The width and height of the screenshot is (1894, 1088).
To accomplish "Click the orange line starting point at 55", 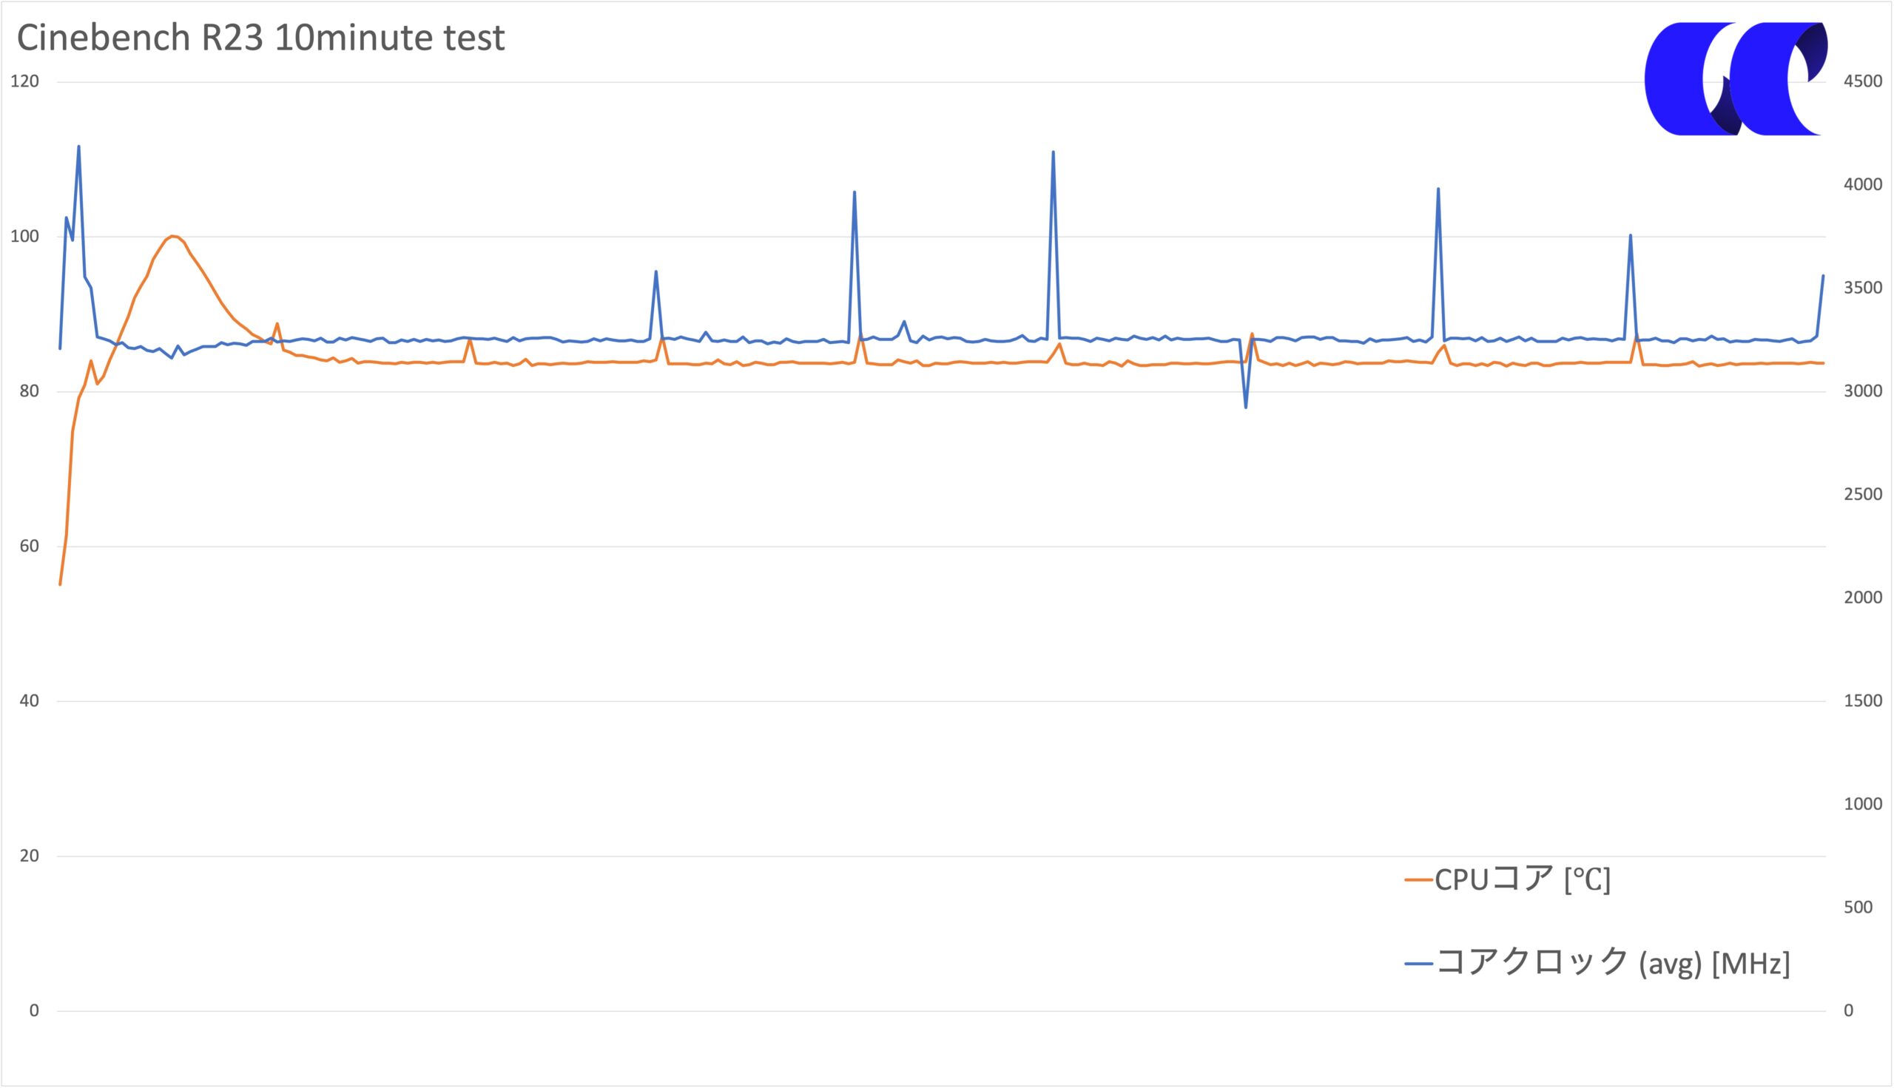I will coord(60,584).
